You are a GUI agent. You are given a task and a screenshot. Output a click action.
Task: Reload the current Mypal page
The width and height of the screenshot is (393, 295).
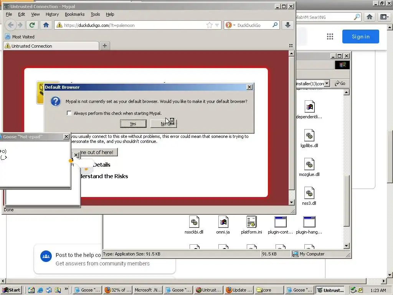click(x=32, y=25)
